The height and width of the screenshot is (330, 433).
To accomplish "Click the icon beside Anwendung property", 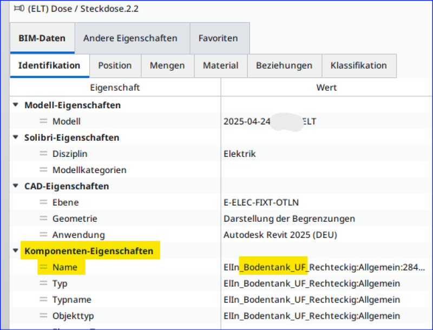I will [44, 235].
